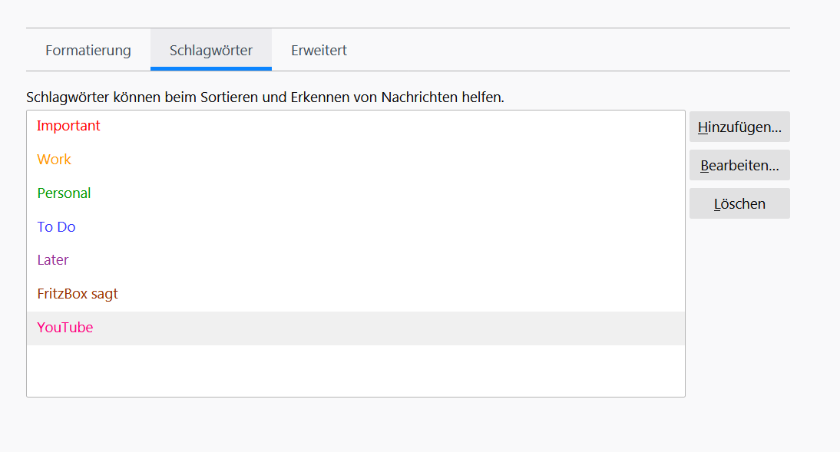Image resolution: width=840 pixels, height=452 pixels.
Task: Choose the Personal tag entry
Action: [64, 193]
